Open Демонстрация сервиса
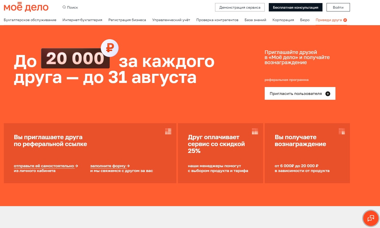380x228 pixels. pos(240,7)
